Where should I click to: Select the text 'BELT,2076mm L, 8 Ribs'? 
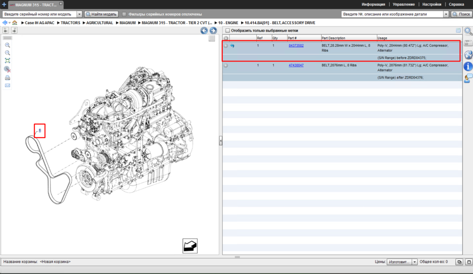tap(339, 65)
